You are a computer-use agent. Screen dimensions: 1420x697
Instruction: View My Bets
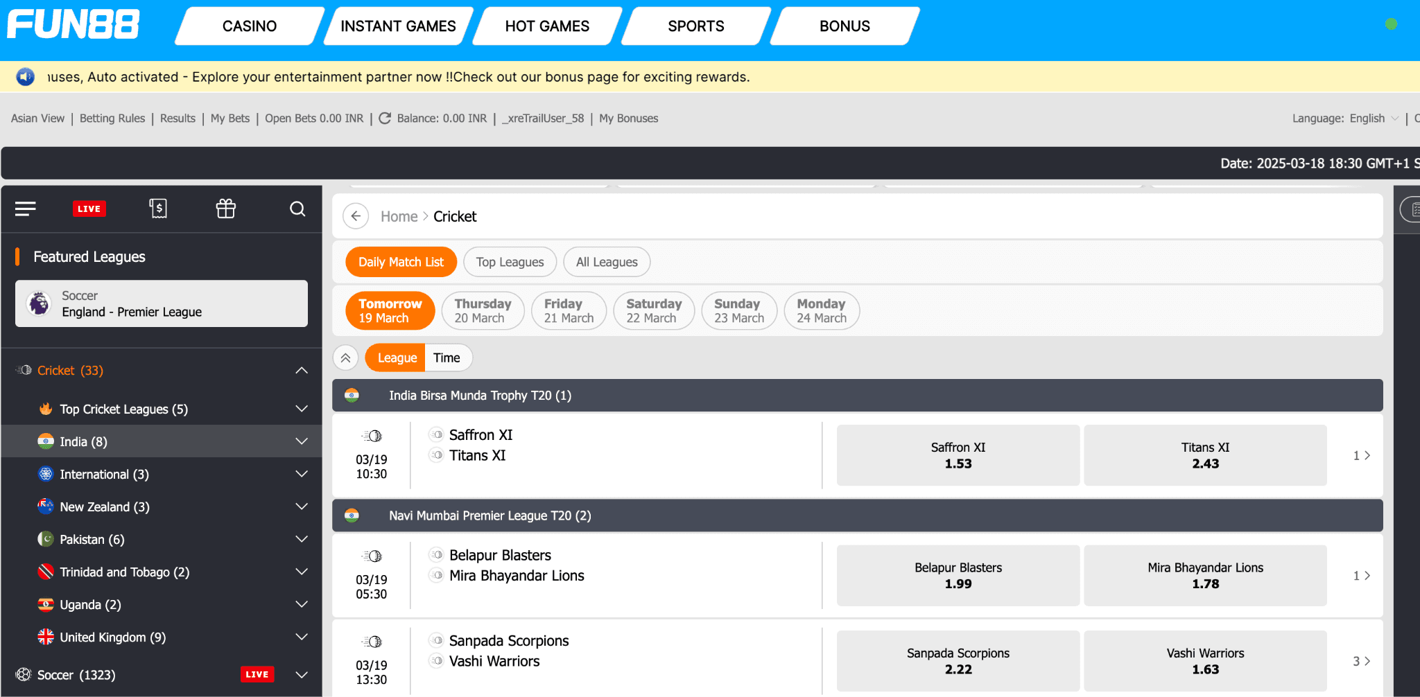pos(230,118)
